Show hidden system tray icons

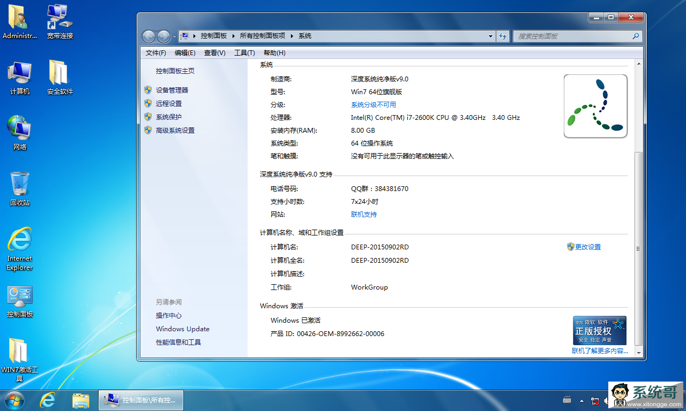tap(582, 400)
